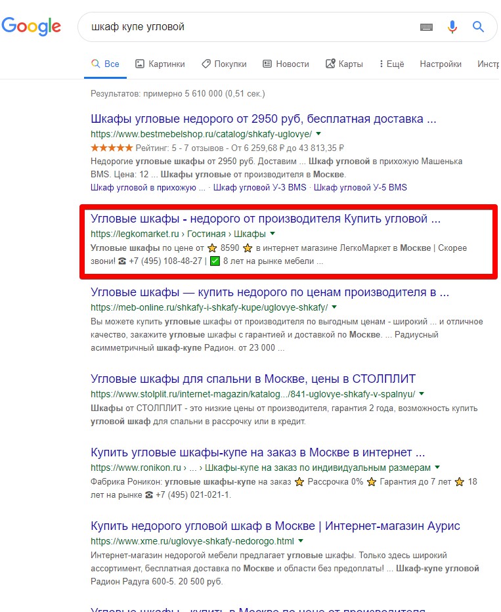This screenshot has width=501, height=612.
Task: Open the Google logo homepage
Action: tap(32, 26)
